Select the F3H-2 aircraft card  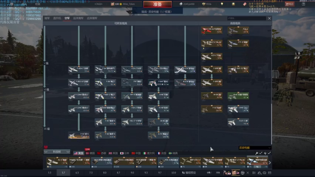[x=132, y=109]
